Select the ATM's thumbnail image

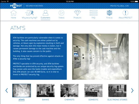[x=22, y=90]
